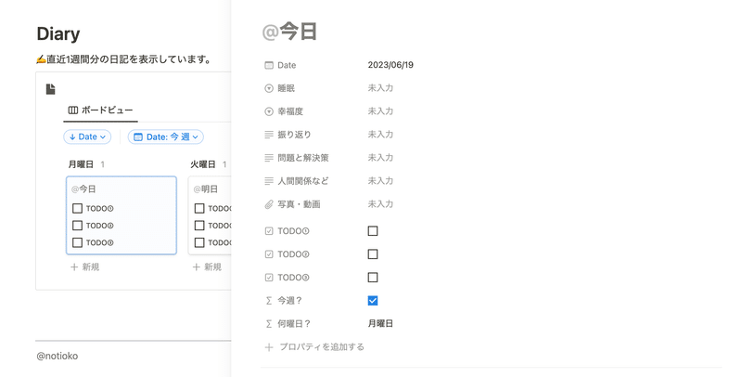This screenshot has width=742, height=377.
Task: Click the @notioko footer link
Action: 58,357
